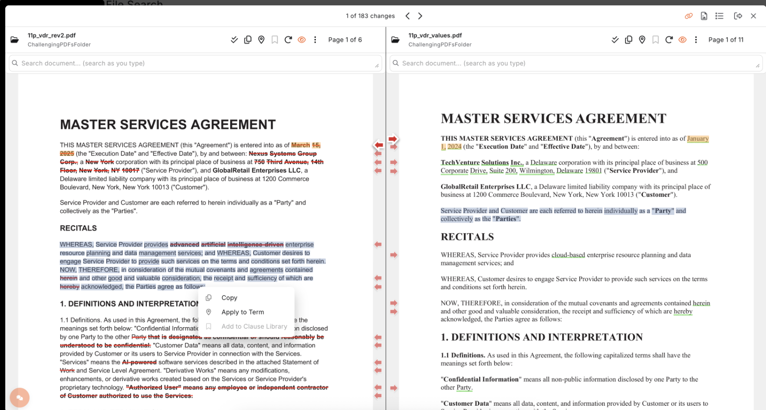766x410 pixels.
Task: Expand the left search box resize handle
Action: tap(377, 66)
